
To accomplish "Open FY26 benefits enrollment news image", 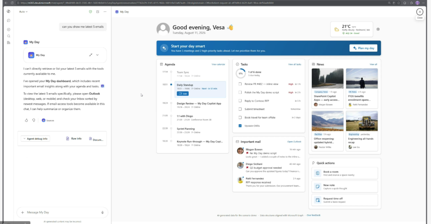I will pyautogui.click(x=362, y=78).
